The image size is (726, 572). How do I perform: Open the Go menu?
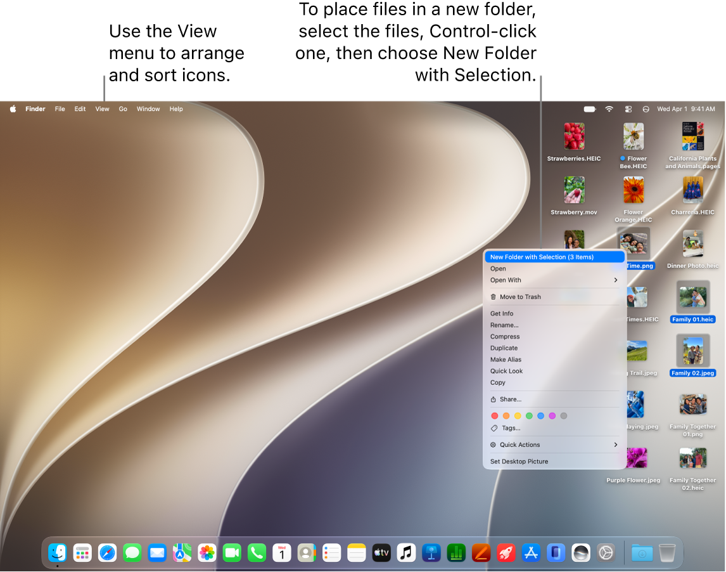pos(123,109)
